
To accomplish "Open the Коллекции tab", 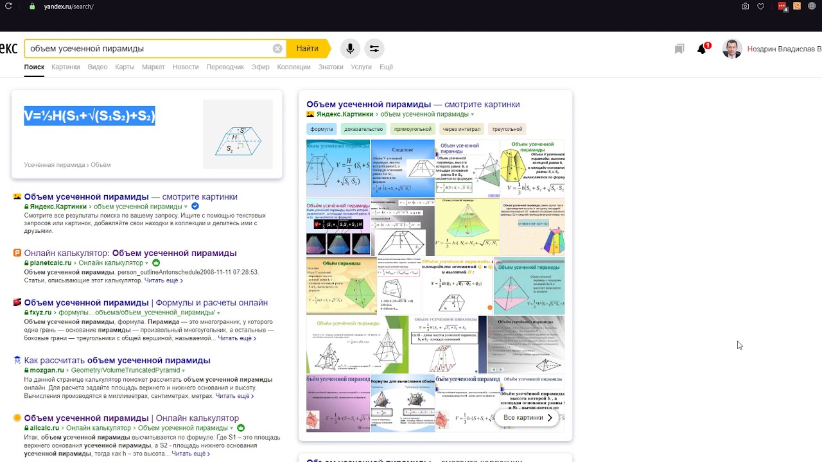I will (x=294, y=67).
